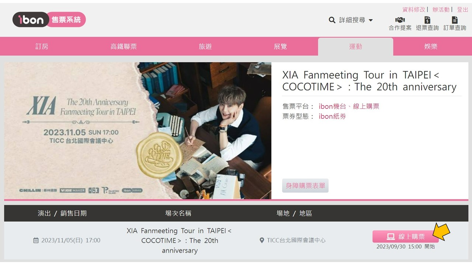Open 訂單查詢 document icon
The width and height of the screenshot is (472, 265).
pos(455,20)
